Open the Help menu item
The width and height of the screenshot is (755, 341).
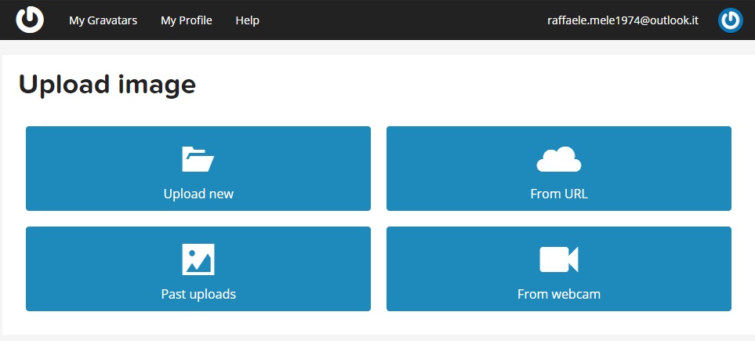(247, 20)
